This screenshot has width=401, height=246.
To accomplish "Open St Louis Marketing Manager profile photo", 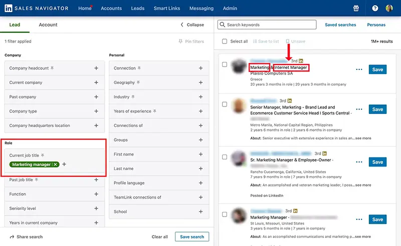I will point(239,216).
